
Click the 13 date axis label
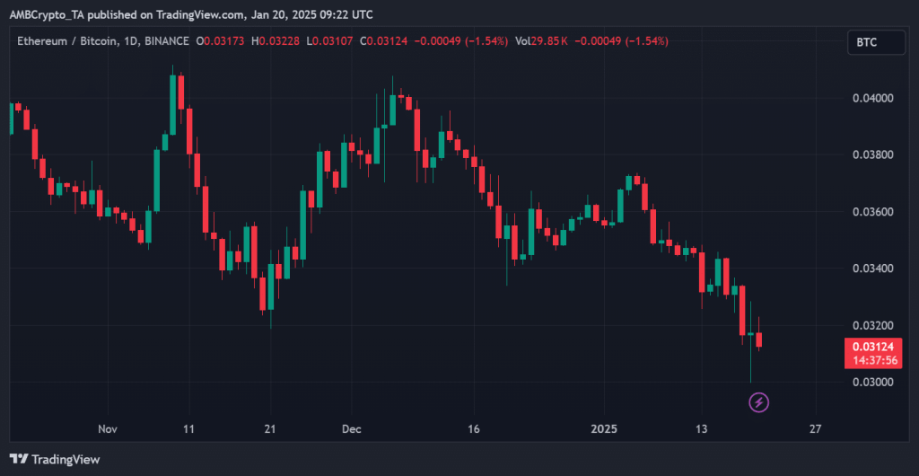point(702,429)
